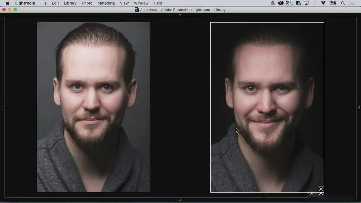
Task: Open the Apple menu
Action: pos(8,3)
